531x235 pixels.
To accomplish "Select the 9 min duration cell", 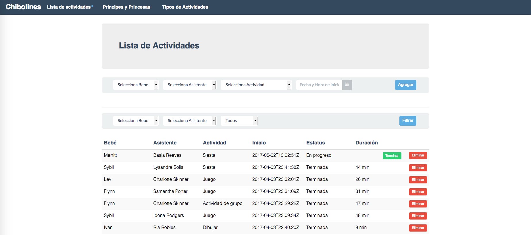I will [361, 228].
